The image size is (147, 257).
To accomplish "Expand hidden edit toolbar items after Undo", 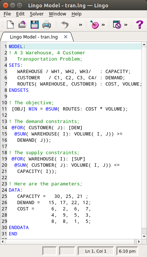I will click(x=80, y=25).
